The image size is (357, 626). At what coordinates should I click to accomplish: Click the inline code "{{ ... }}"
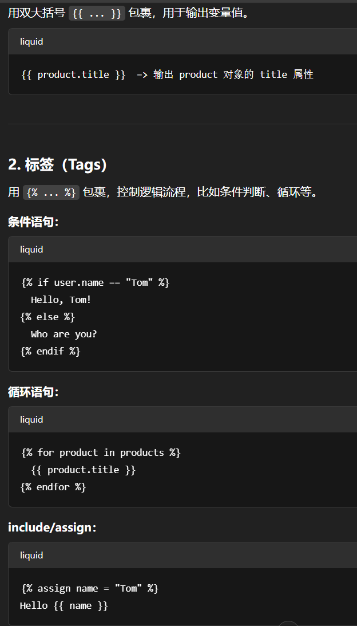97,13
